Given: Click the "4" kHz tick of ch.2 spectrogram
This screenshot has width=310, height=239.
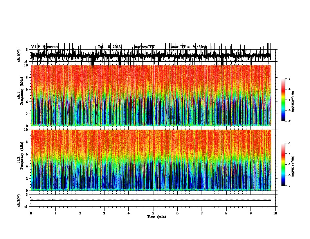Looking at the screenshot, I should tap(27, 166).
